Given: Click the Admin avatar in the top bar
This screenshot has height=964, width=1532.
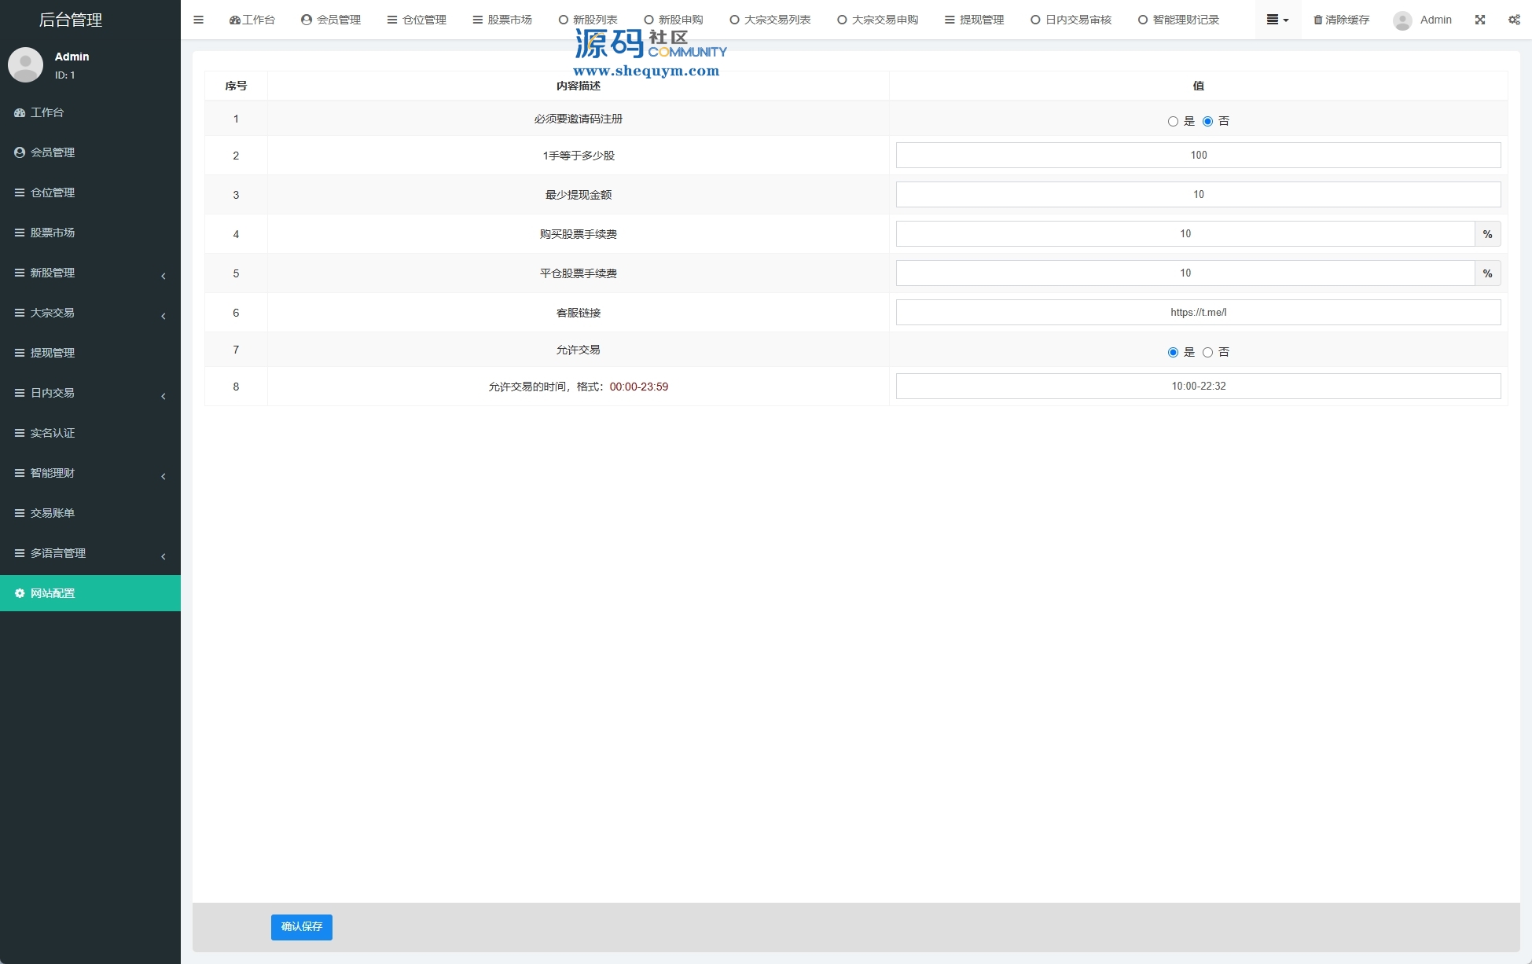Looking at the screenshot, I should point(1402,20).
